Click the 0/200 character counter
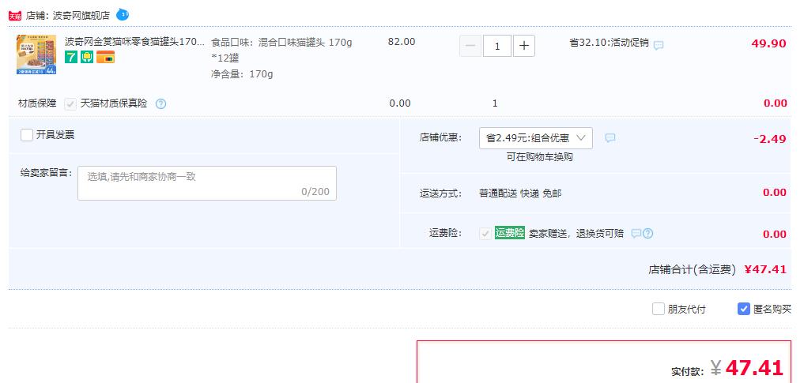The width and height of the screenshot is (804, 383). [315, 192]
